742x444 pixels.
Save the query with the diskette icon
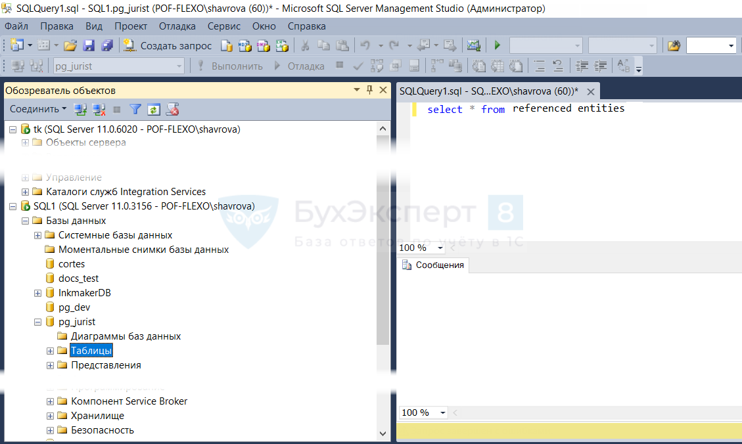click(89, 45)
